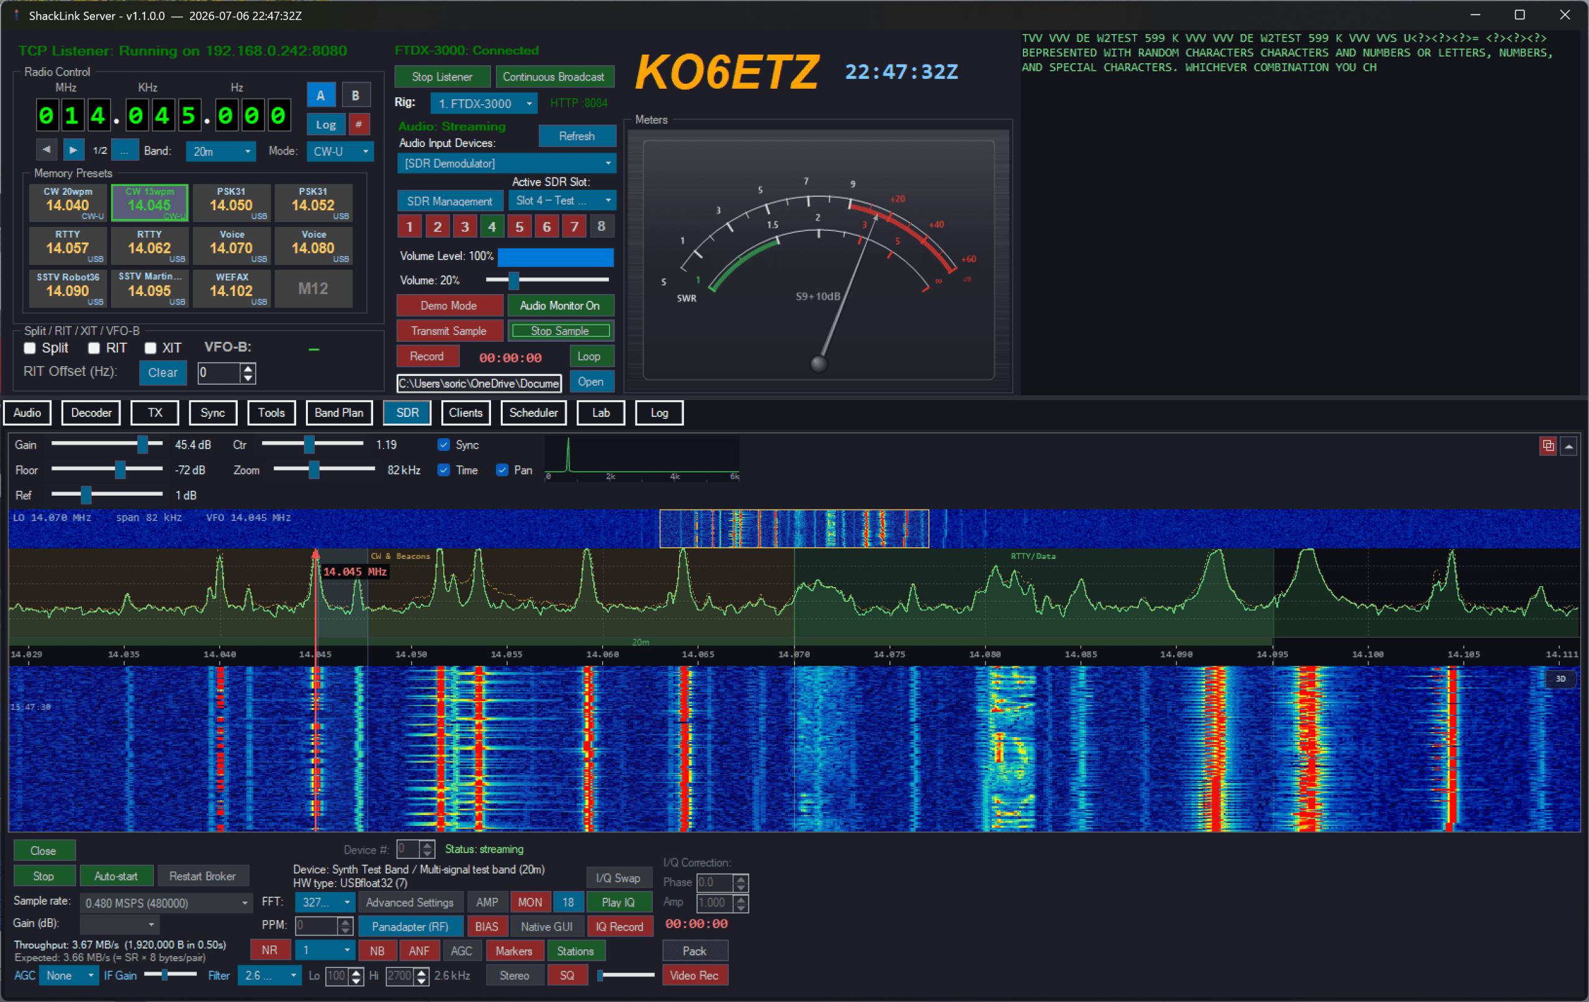This screenshot has width=1589, height=1002.
Task: Choose the WEFAX 14.102 memory preset
Action: tap(232, 289)
